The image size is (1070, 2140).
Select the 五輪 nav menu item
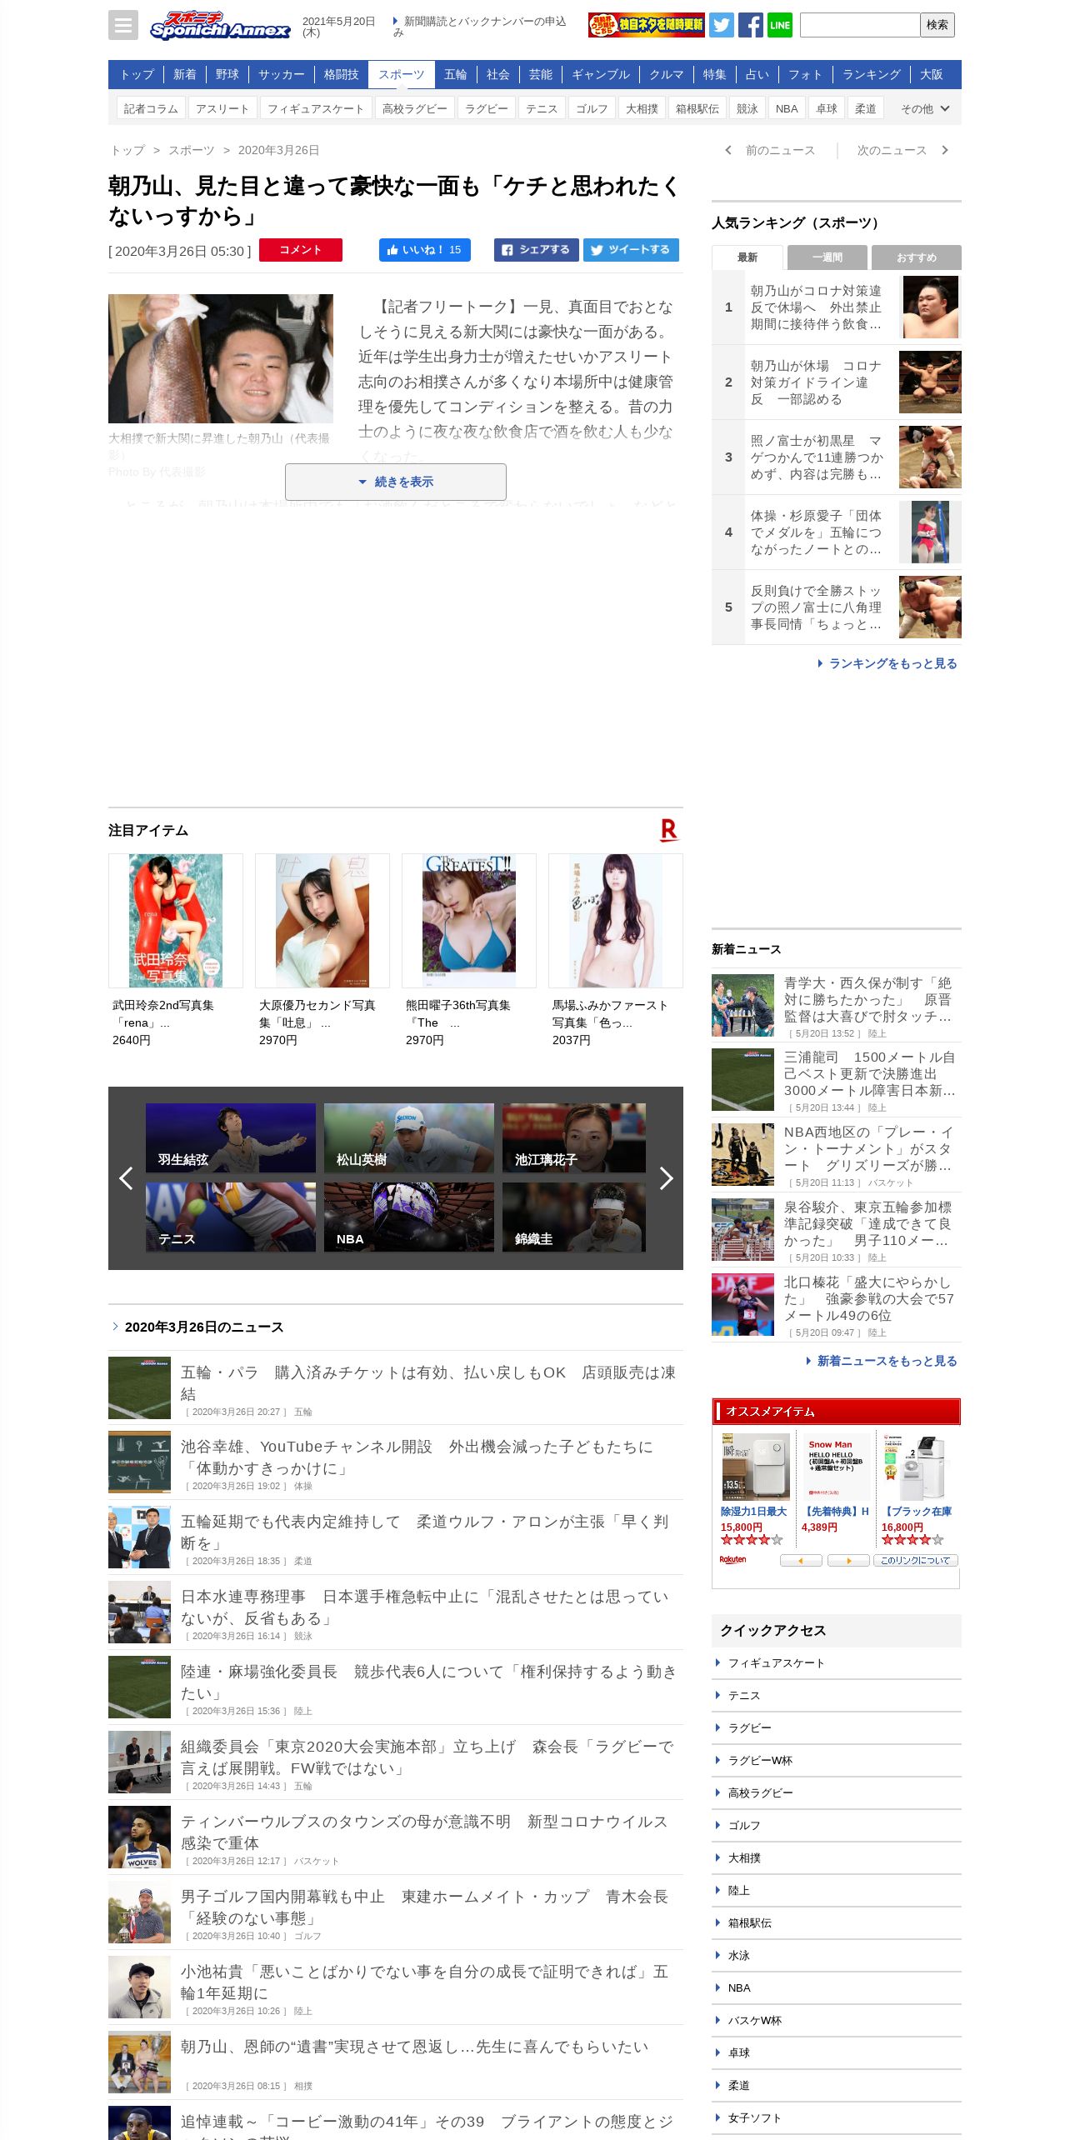(x=456, y=74)
